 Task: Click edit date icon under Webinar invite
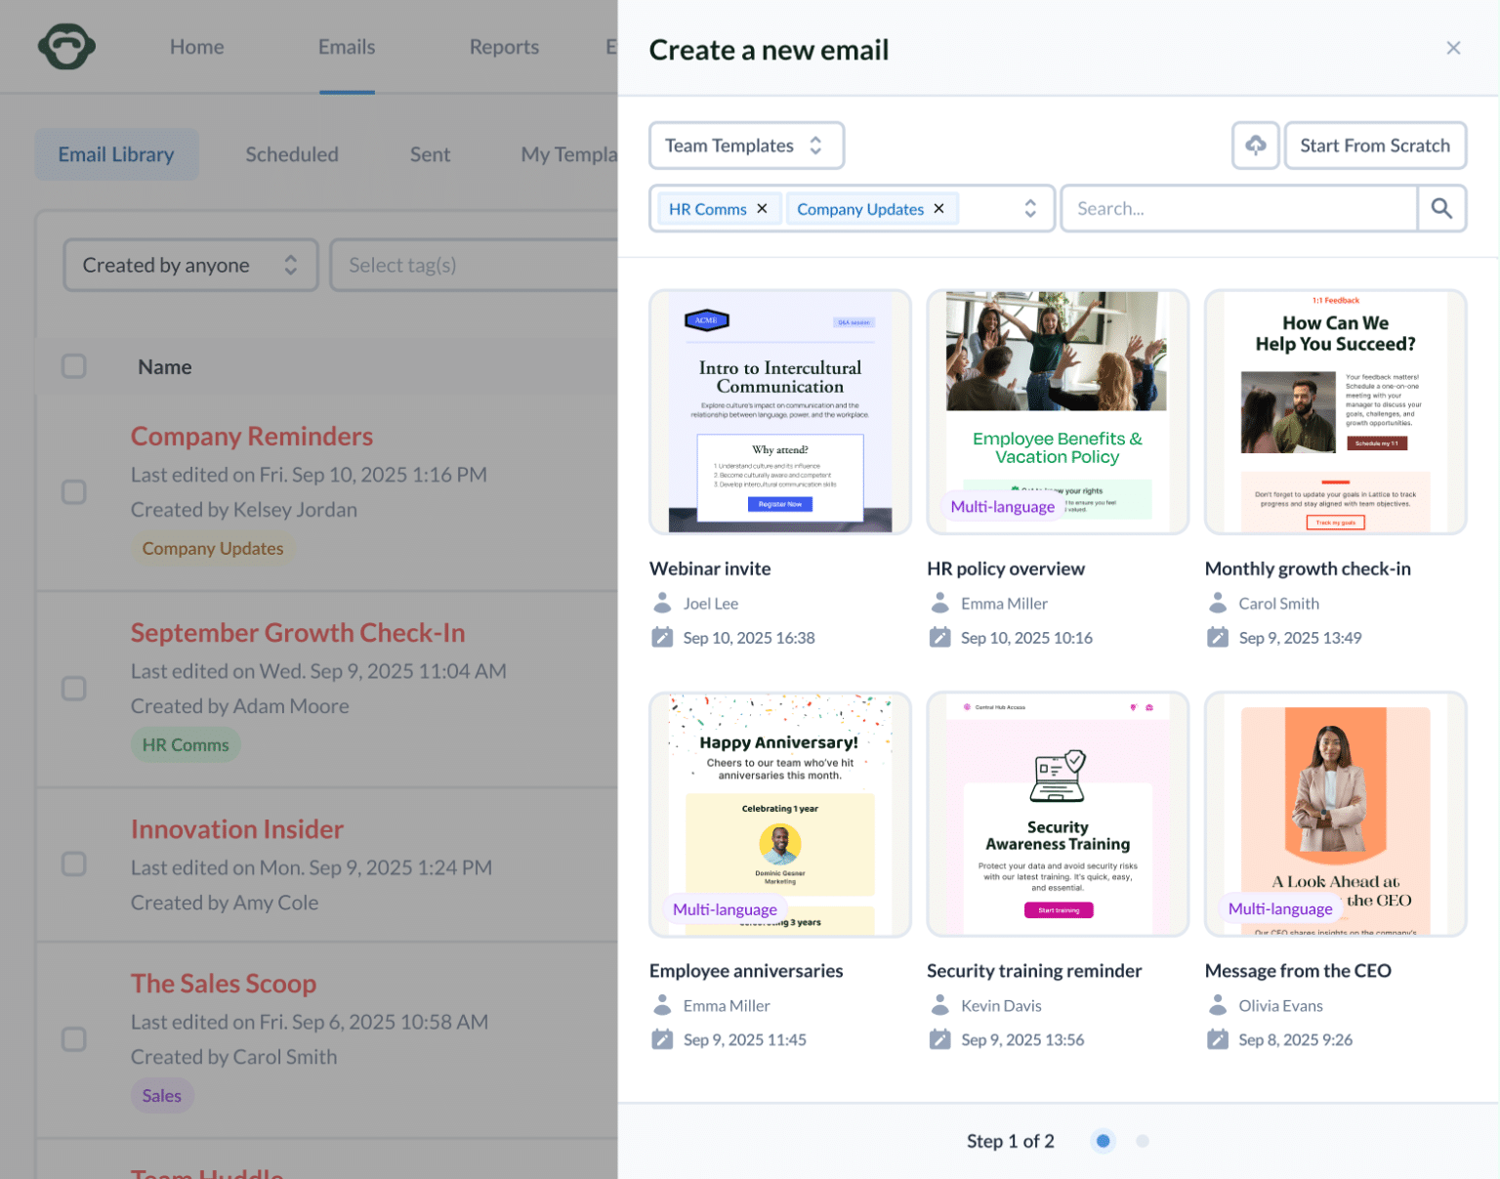pyautogui.click(x=662, y=638)
